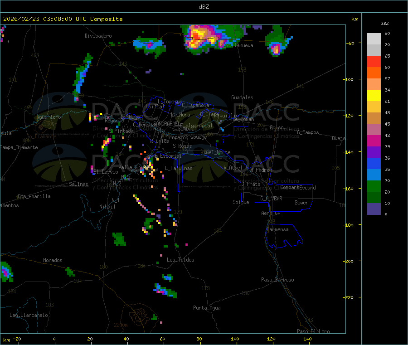Viewport: 408px width, 345px height.
Task: Select the purple 5 dBZ legend swatch
Action: point(374,209)
